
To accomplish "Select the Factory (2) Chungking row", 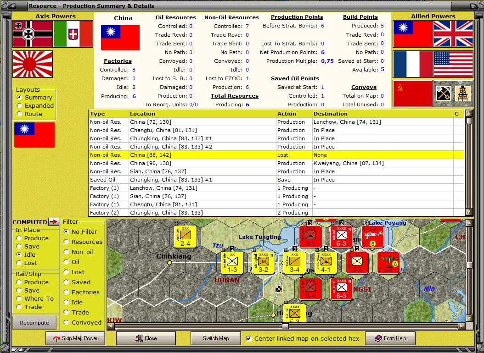I will point(276,213).
